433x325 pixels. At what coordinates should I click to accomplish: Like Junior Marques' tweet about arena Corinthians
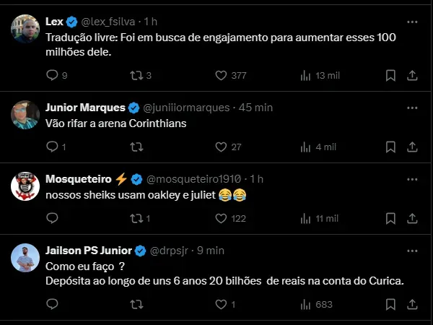(223, 147)
